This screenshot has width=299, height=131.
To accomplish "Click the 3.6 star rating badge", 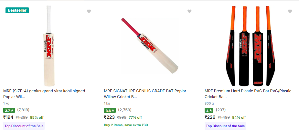I will click(x=110, y=110).
